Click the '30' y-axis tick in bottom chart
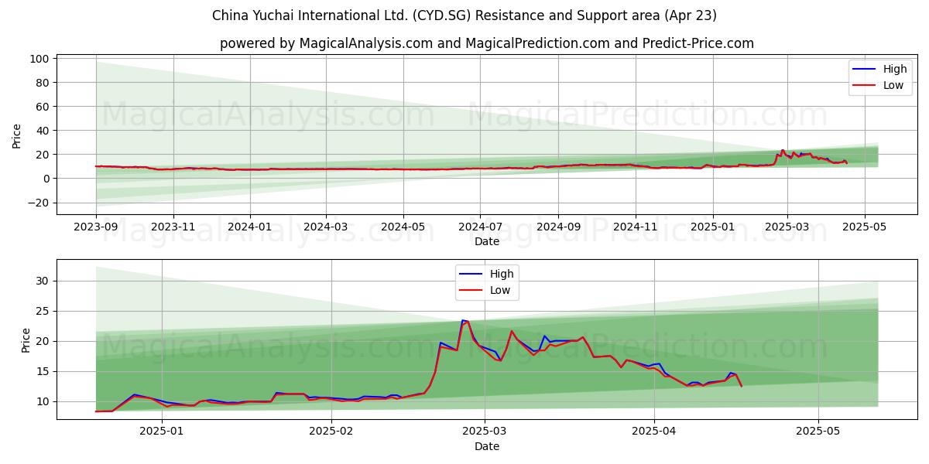The width and height of the screenshot is (929, 464). click(x=44, y=281)
